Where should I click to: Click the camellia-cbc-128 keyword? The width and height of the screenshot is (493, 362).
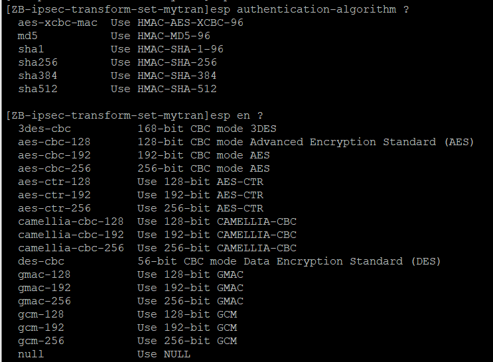point(71,221)
